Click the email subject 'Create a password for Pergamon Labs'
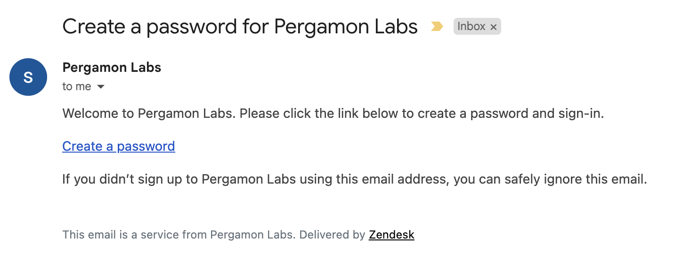 click(x=240, y=27)
